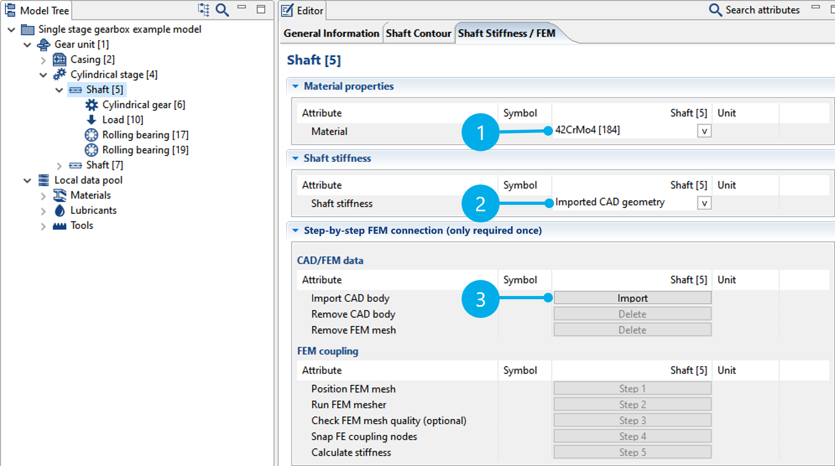Expand the Lubricants node
Screen dimensions: 835x466
pyautogui.click(x=44, y=211)
